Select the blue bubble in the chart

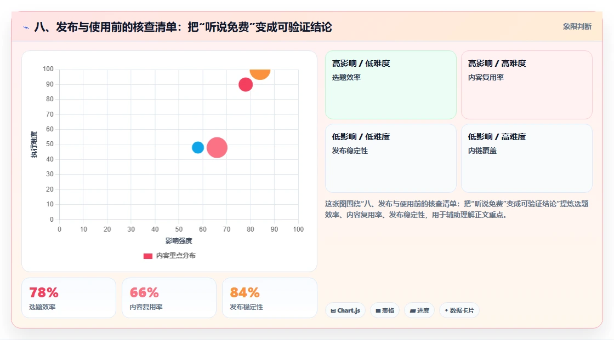(x=198, y=147)
